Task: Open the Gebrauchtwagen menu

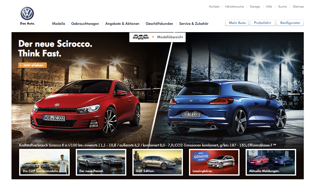Action: (x=85, y=24)
